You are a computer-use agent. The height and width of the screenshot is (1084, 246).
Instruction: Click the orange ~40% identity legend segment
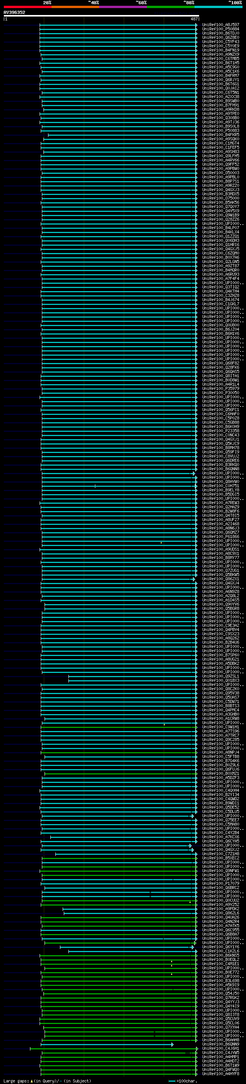click(x=75, y=7)
